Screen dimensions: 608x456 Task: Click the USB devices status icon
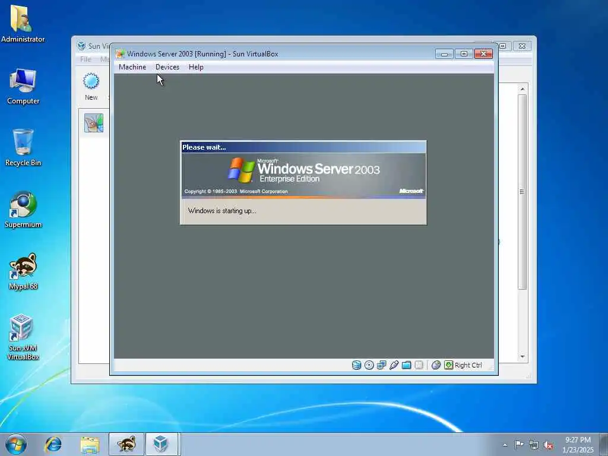click(394, 365)
